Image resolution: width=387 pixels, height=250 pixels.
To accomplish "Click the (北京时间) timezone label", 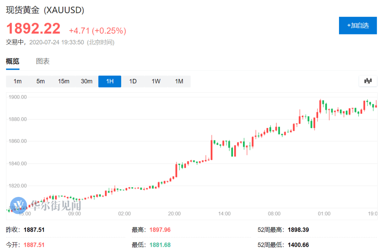I will point(100,42).
